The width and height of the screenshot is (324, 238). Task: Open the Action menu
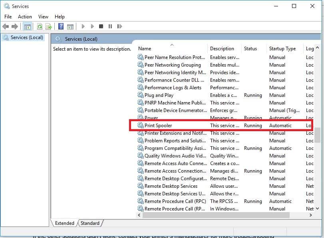[25, 17]
